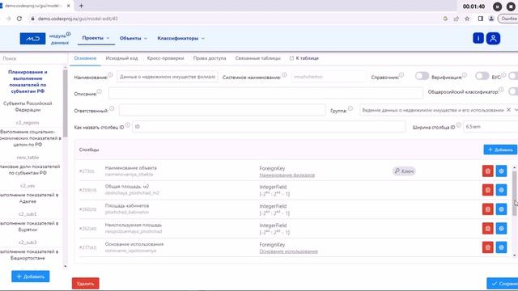Click the Наименование input field
This screenshot has height=291, width=518.
click(168, 77)
